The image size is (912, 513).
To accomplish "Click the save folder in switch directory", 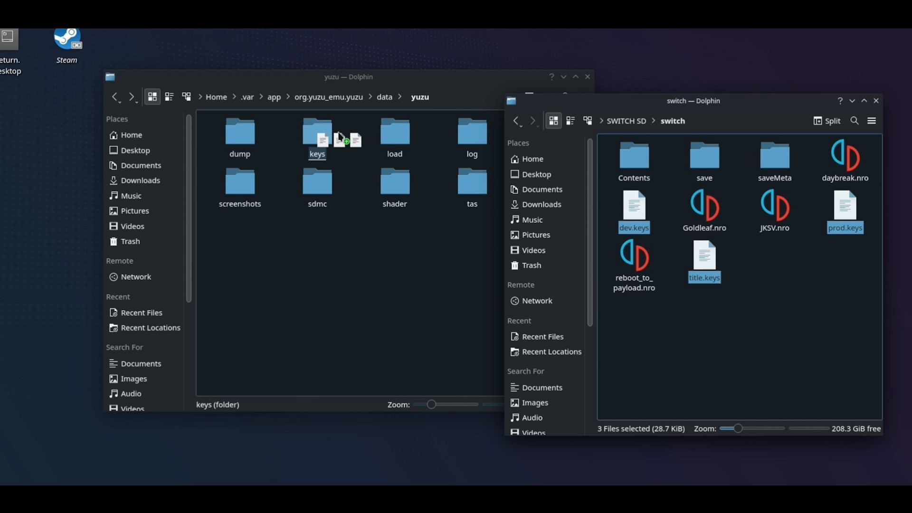I will (704, 161).
